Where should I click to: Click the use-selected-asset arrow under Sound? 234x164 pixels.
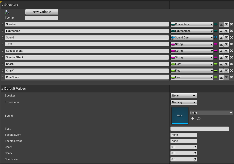[193, 118]
